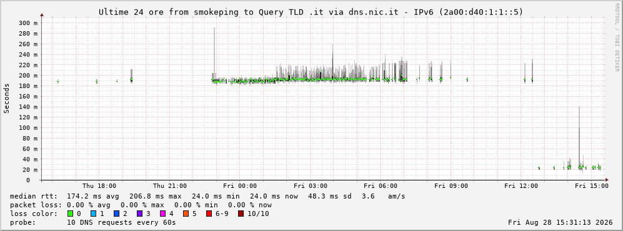623x231 pixels.
Task: Click the orange loss color 5 swatch
Action: click(x=186, y=214)
